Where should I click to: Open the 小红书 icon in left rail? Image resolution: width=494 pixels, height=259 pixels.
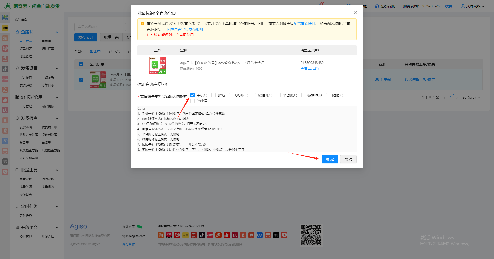coord(5,79)
